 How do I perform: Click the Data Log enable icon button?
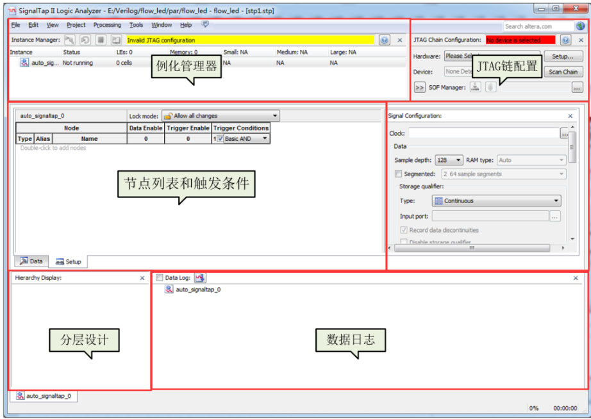(200, 277)
